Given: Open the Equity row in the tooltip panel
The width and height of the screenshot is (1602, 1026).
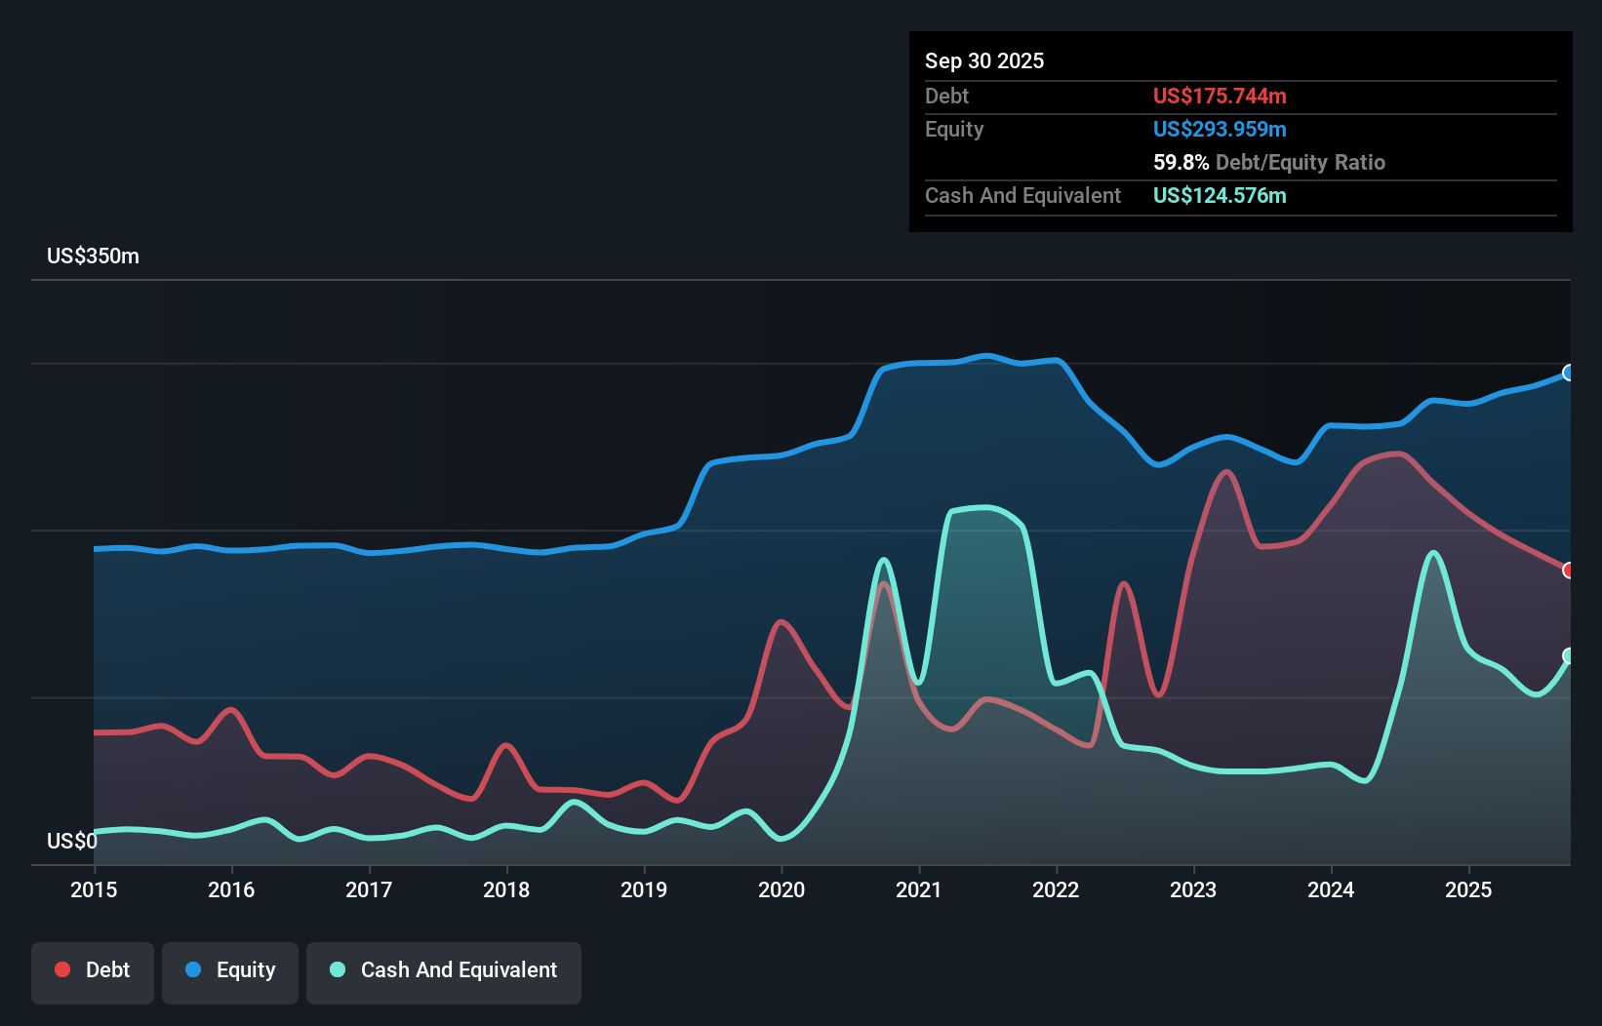Looking at the screenshot, I should (954, 129).
